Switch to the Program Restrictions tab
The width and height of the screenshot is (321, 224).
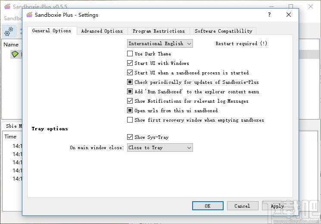[159, 31]
